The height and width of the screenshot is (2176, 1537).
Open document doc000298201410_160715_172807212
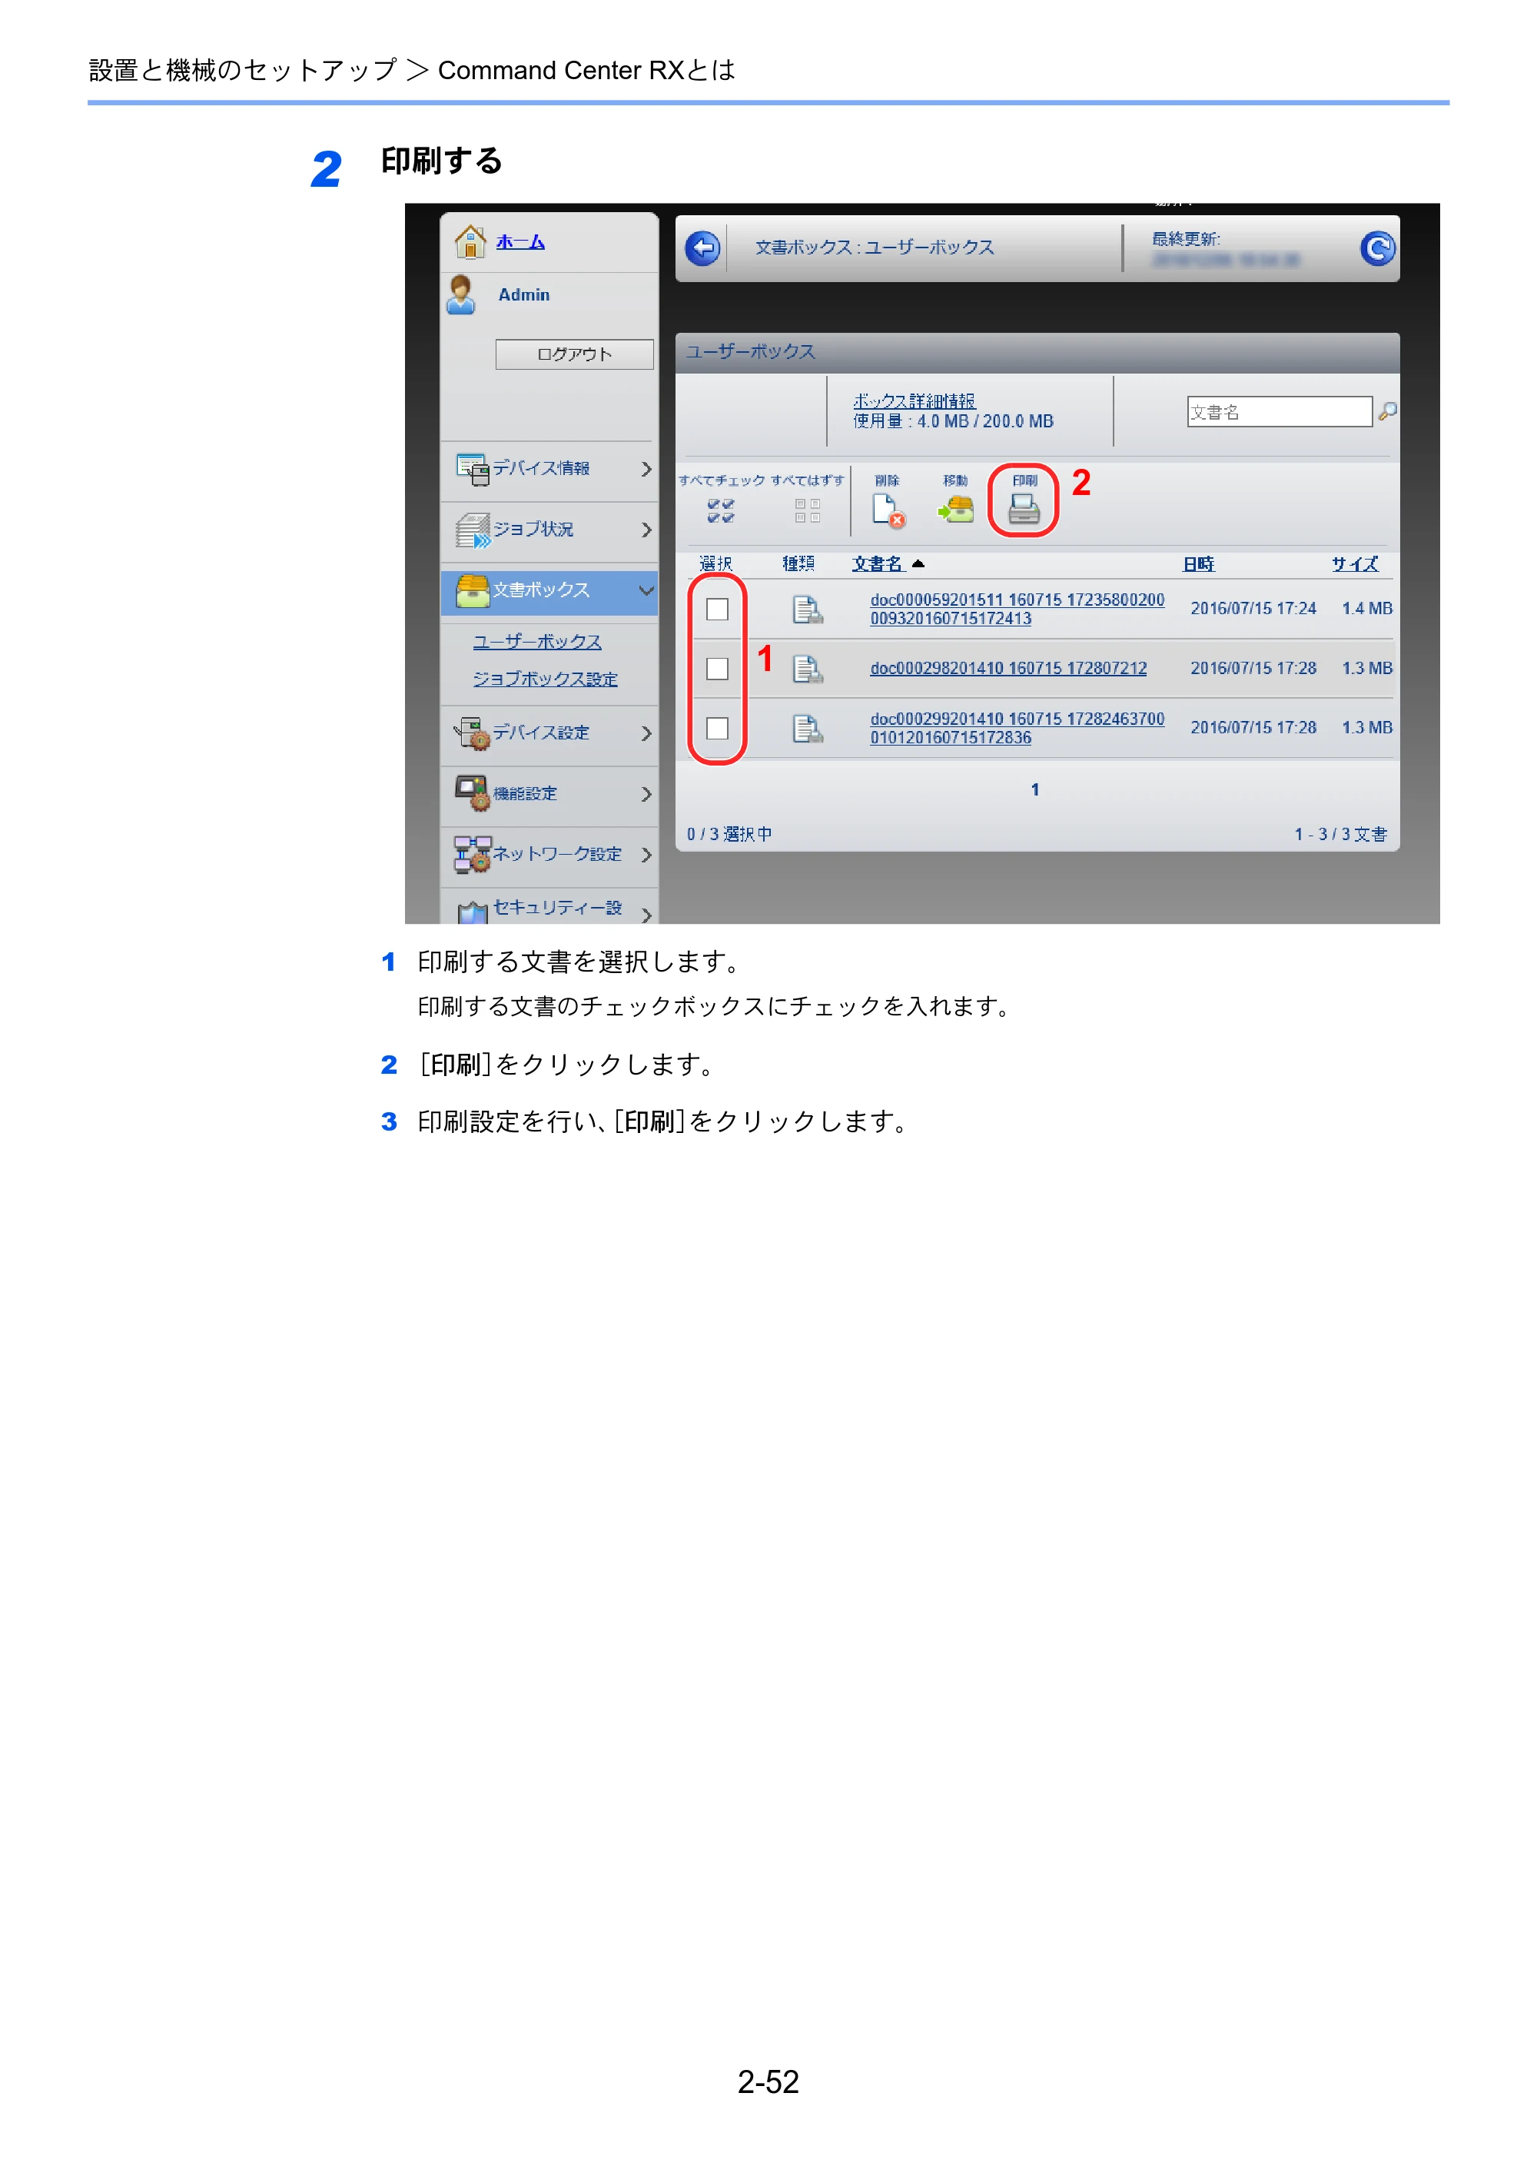(x=1008, y=668)
